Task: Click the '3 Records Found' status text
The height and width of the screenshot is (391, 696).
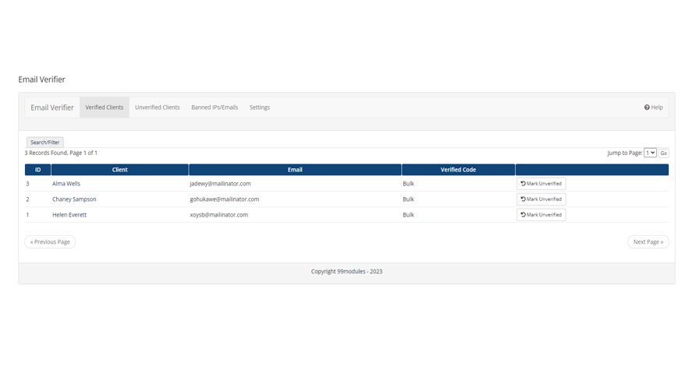Action: [x=61, y=153]
